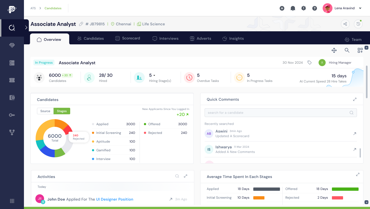Open the server storage icon in the sidebar
370x209 pixels.
[12, 63]
